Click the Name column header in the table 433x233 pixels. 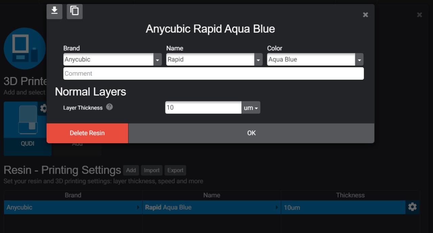tap(212, 195)
